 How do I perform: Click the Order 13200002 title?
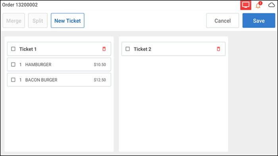coord(20,5)
